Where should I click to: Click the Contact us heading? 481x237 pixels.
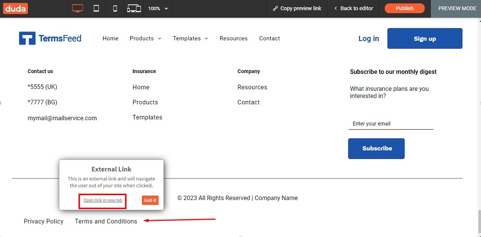(x=40, y=71)
